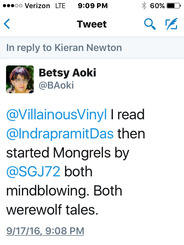Tap the @BAoki handle

point(56,85)
